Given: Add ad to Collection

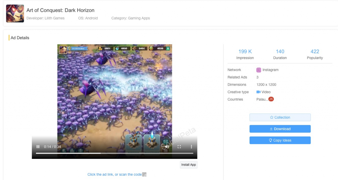Looking at the screenshot, I should click(x=280, y=117).
